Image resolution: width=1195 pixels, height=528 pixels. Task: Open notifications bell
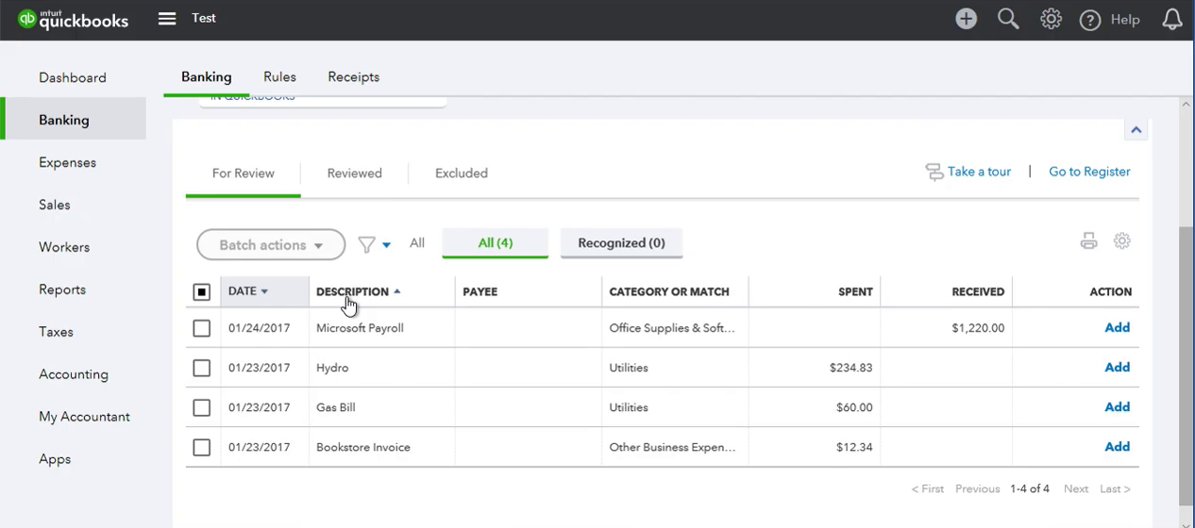point(1171,20)
